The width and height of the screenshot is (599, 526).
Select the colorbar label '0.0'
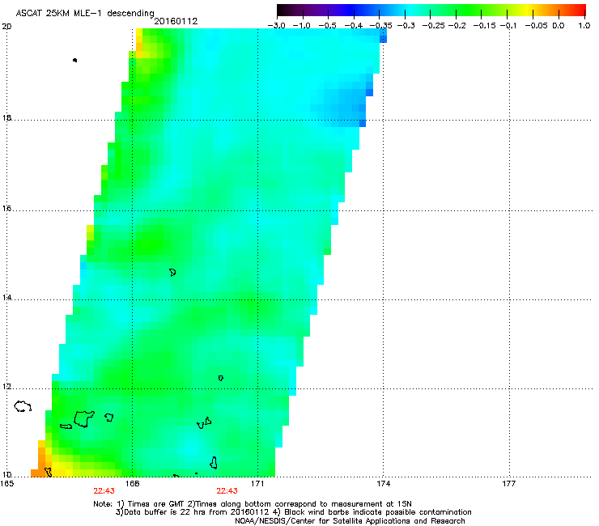click(x=559, y=26)
